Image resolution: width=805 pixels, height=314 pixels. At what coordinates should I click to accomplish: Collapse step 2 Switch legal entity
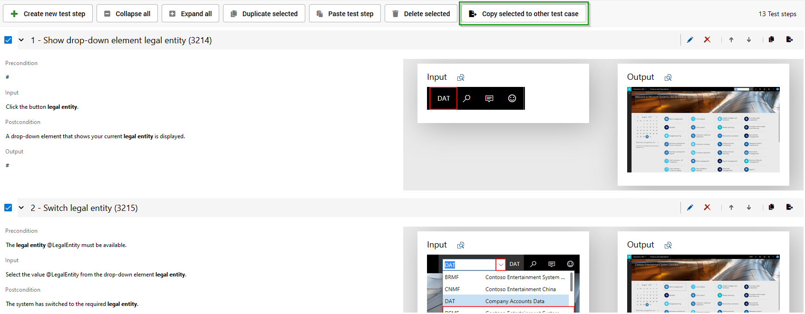click(21, 208)
